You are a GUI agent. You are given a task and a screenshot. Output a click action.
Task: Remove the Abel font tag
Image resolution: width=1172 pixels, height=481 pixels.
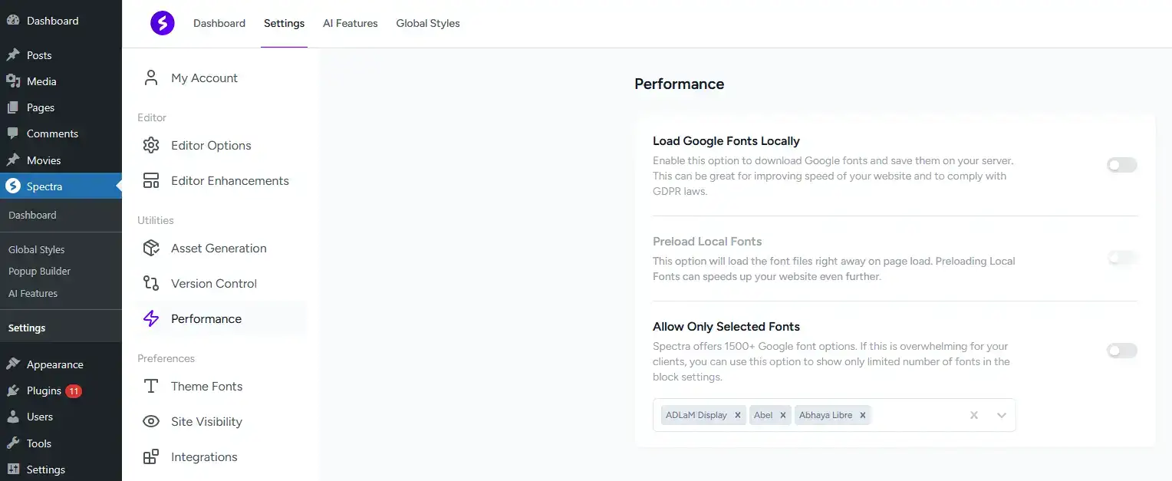(x=783, y=415)
